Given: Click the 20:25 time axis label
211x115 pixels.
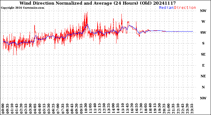Looking at the screenshot, I should (164, 109).
